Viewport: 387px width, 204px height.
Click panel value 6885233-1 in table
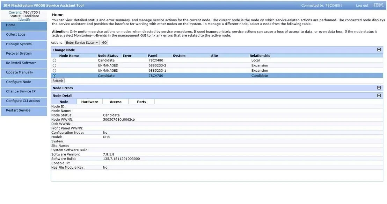[157, 70]
